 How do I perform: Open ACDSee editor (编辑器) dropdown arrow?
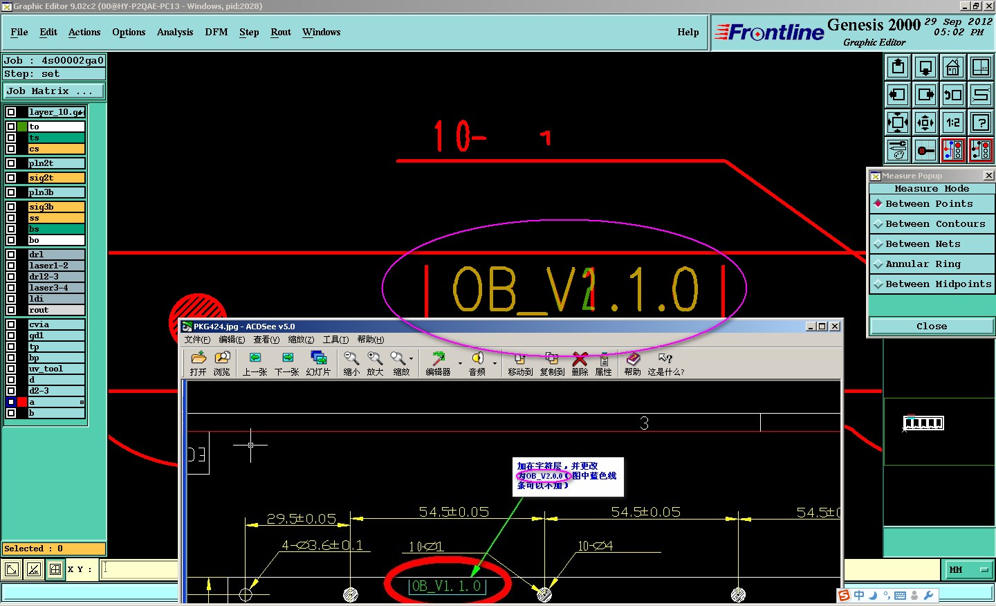[x=460, y=363]
